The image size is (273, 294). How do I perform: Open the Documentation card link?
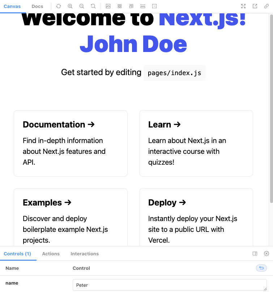tap(71, 143)
